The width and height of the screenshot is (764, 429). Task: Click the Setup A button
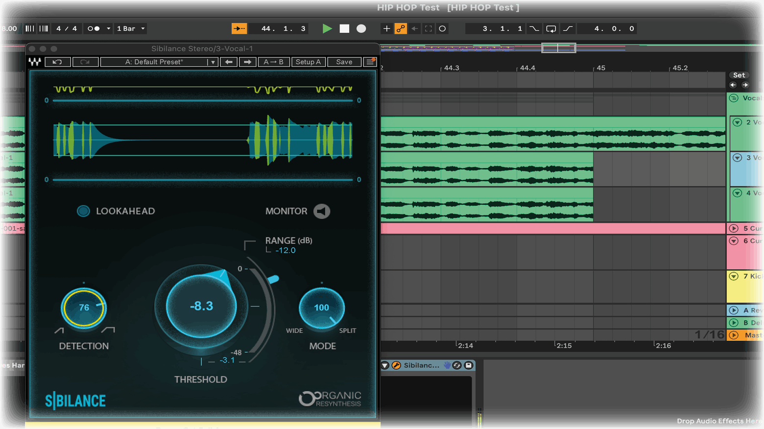coord(308,62)
